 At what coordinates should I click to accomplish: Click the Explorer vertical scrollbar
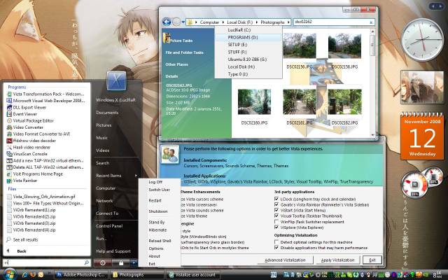coord(372,83)
